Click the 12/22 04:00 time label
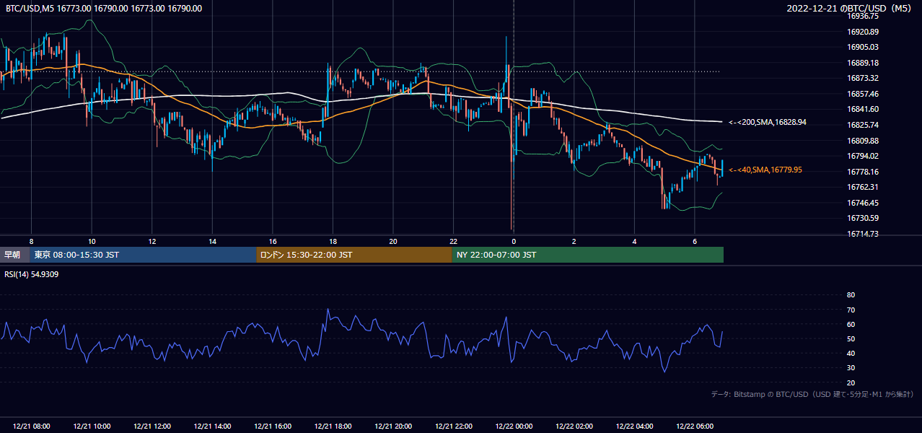This screenshot has height=433, width=922. point(634,427)
